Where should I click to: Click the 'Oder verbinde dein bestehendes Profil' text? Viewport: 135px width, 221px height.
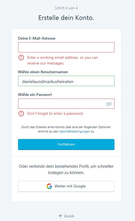pyautogui.click(x=66, y=169)
